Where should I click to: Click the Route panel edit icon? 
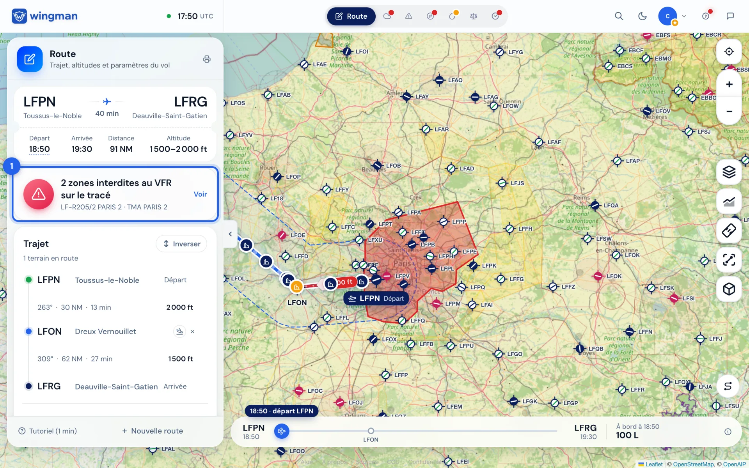click(x=30, y=59)
